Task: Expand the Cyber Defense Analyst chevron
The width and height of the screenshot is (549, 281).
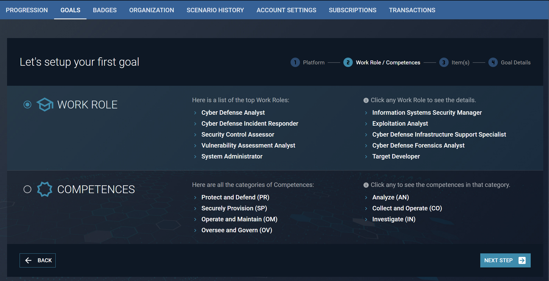Action: 195,113
